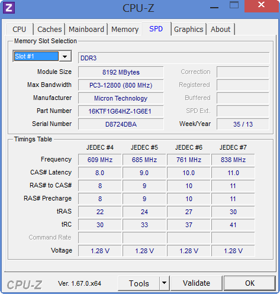Switch to the CPU tab

[20, 30]
